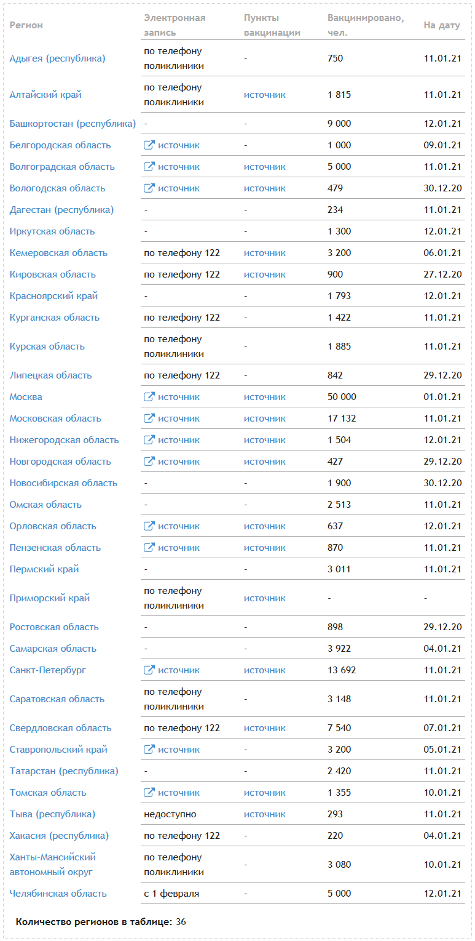Click external link icon for Волгоградская область

tap(149, 167)
